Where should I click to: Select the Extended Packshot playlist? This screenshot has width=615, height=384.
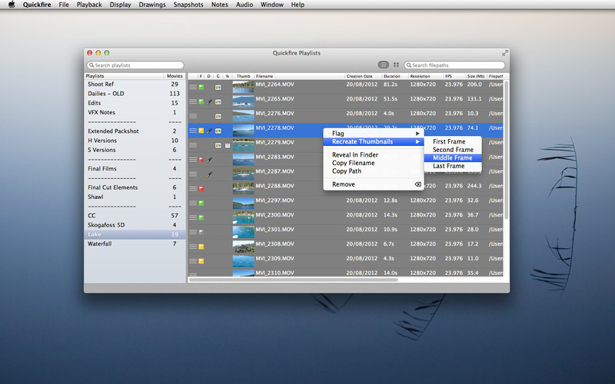[x=135, y=131]
